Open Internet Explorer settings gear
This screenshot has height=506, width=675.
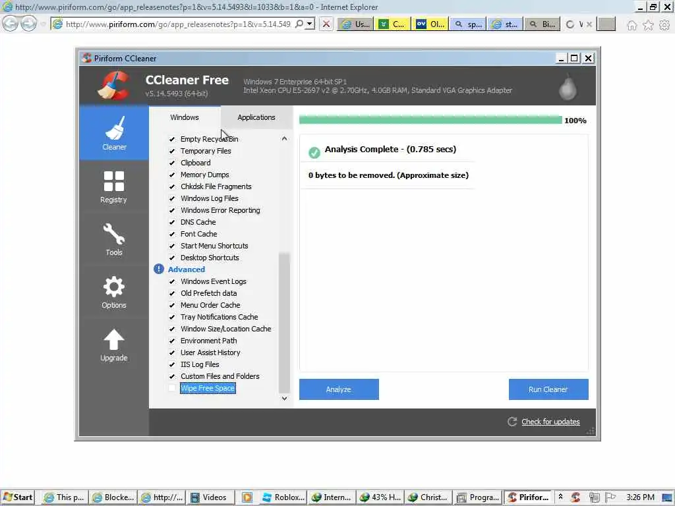[x=664, y=25]
